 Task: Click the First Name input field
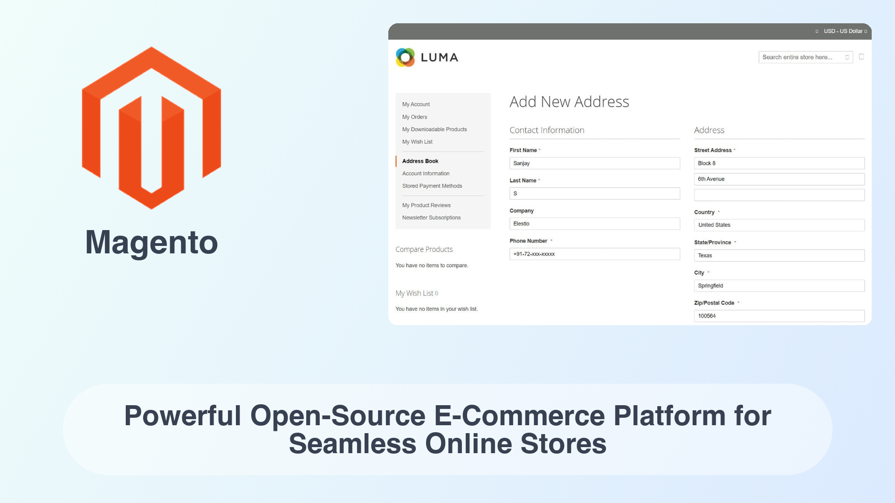[x=594, y=163]
